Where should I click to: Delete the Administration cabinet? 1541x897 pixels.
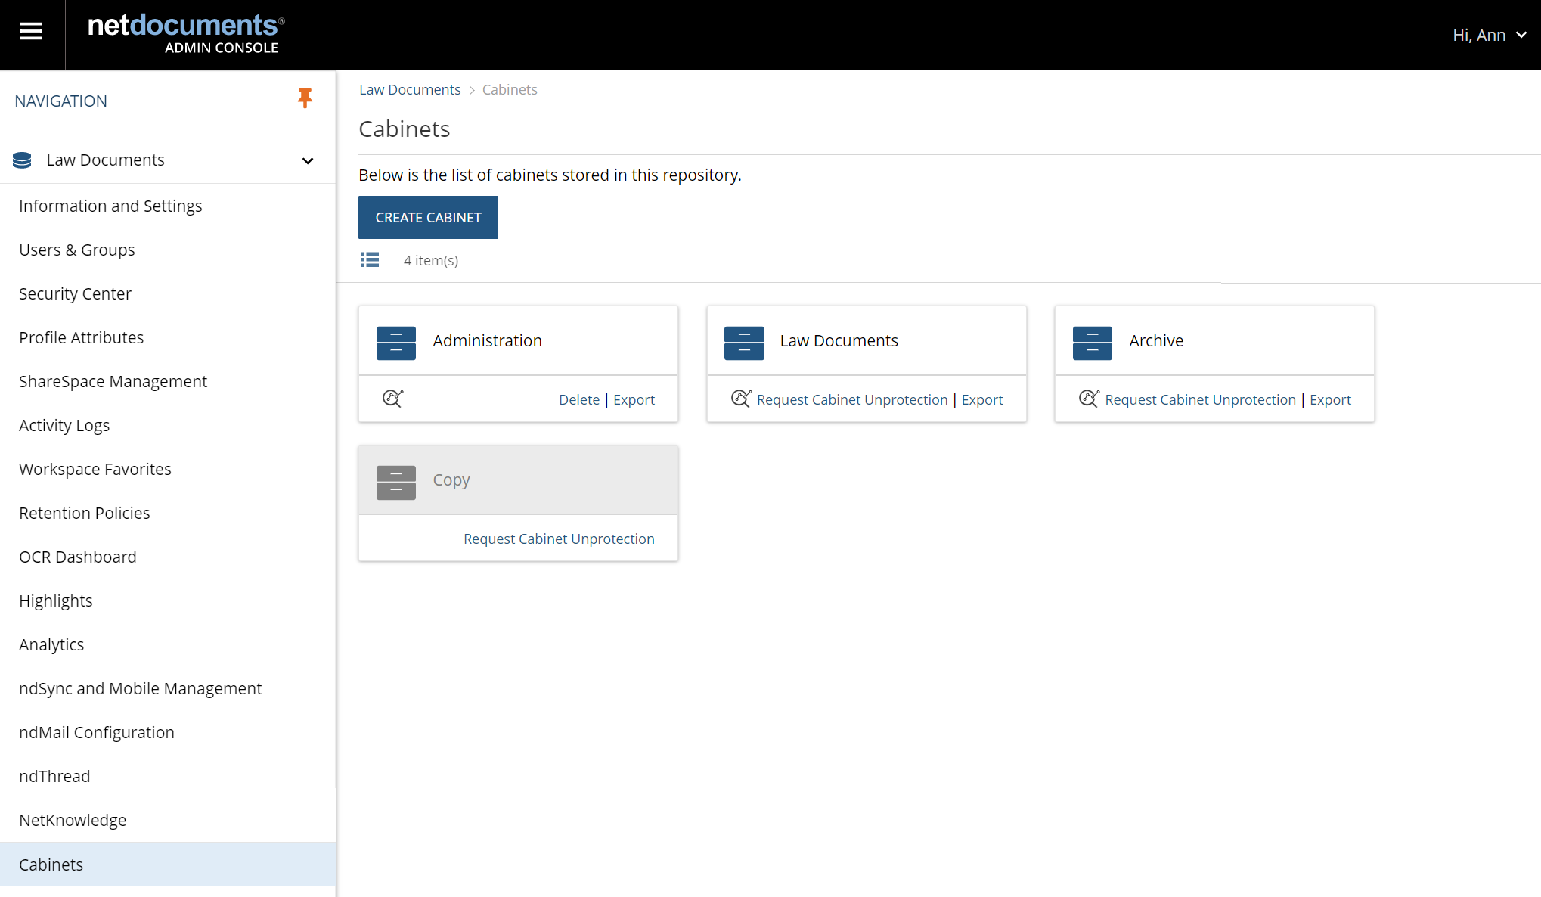(578, 399)
